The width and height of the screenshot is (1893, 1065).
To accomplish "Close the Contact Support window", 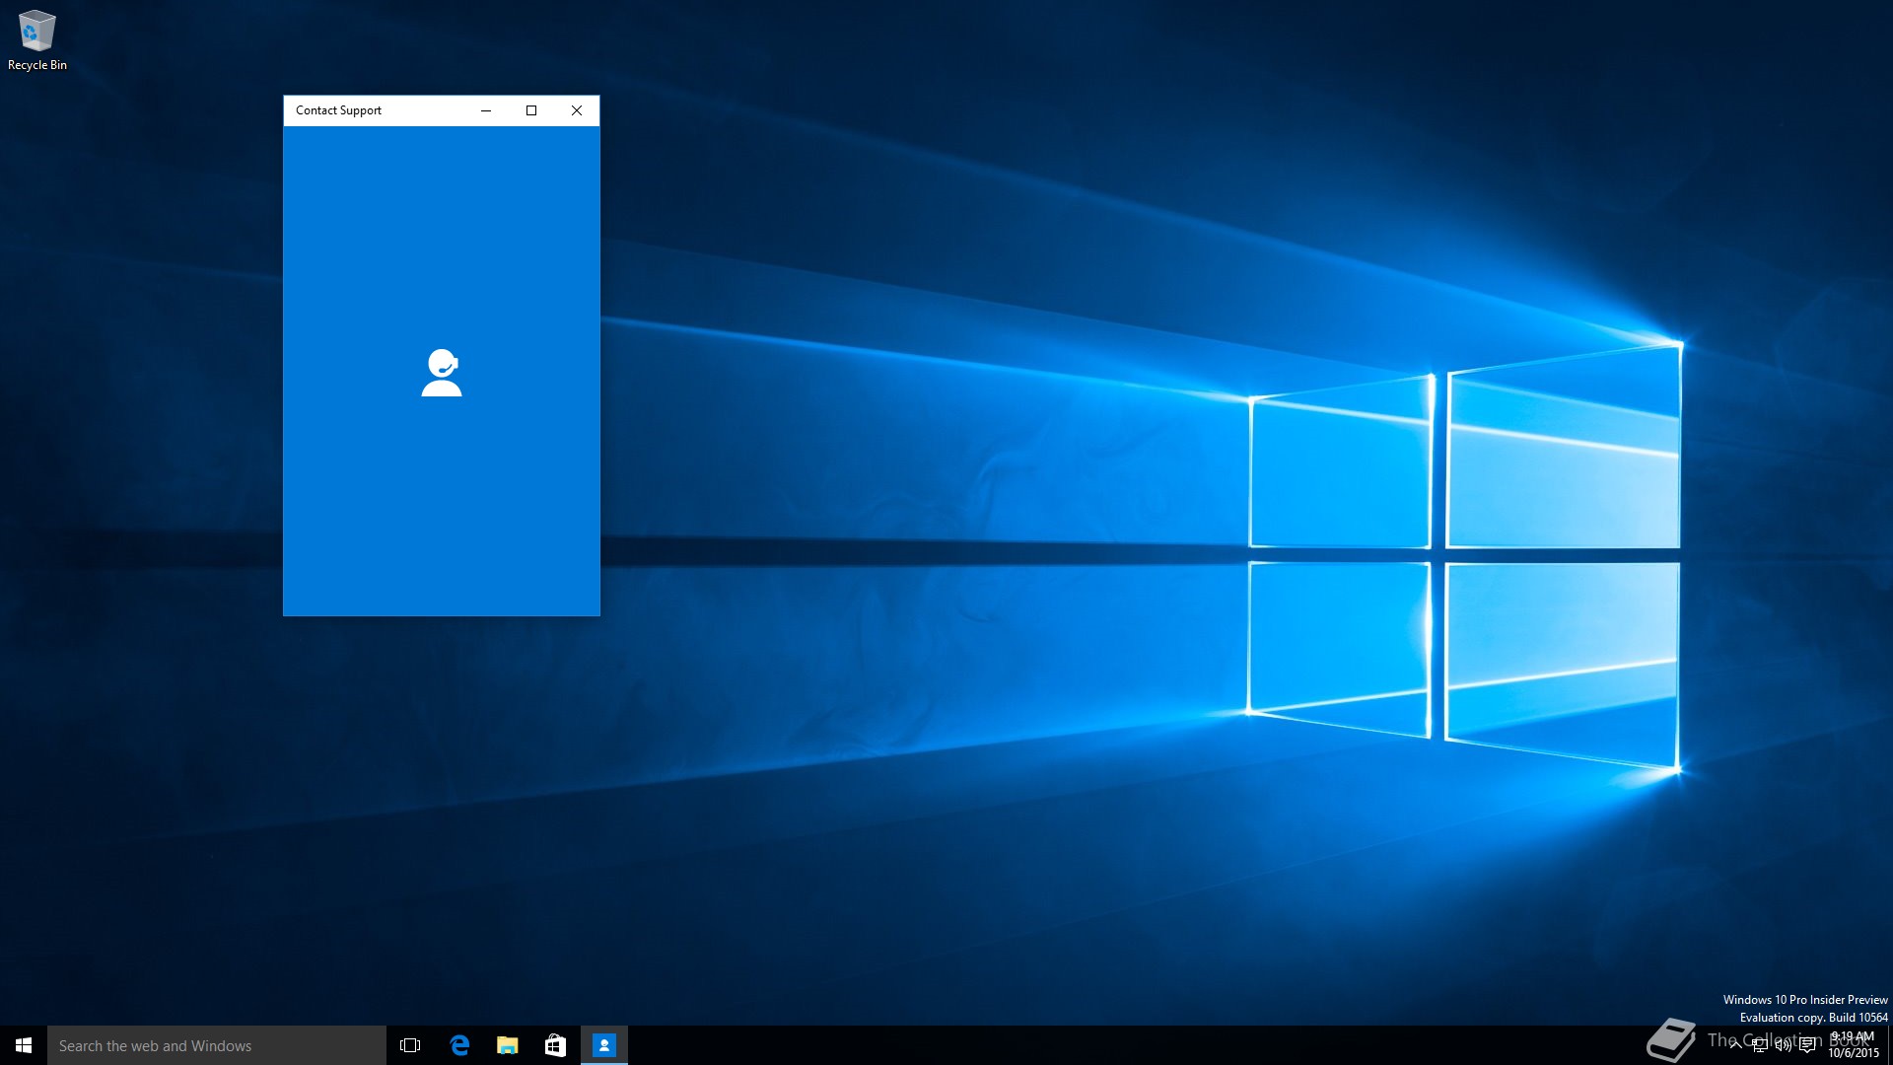I will [x=577, y=110].
